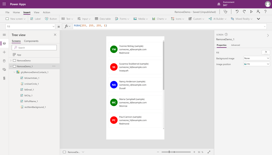Close the Tree view panel

point(55,35)
